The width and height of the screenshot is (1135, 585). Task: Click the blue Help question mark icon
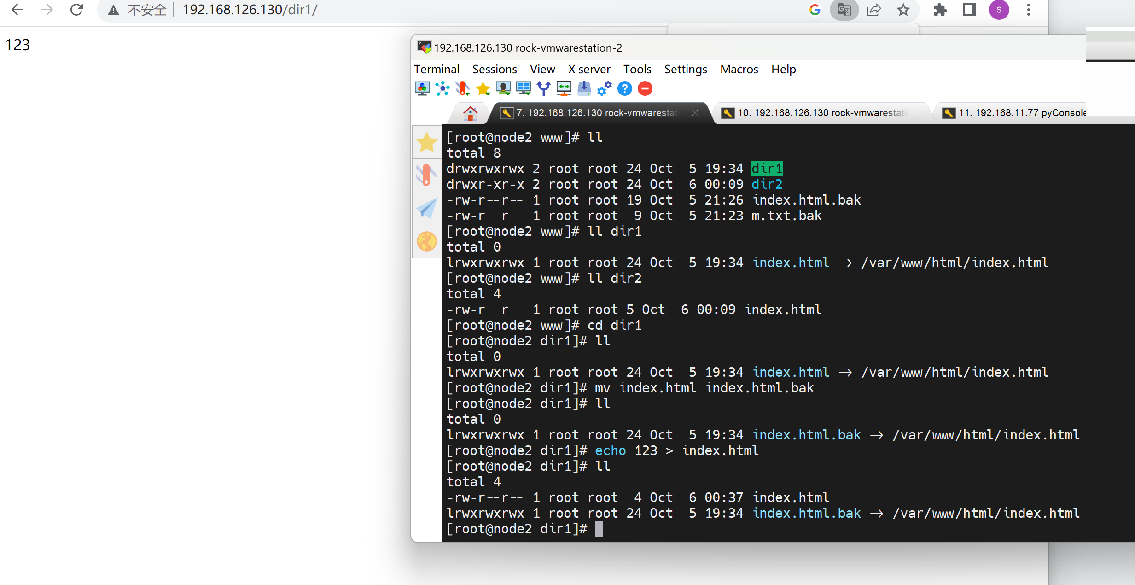coord(625,88)
